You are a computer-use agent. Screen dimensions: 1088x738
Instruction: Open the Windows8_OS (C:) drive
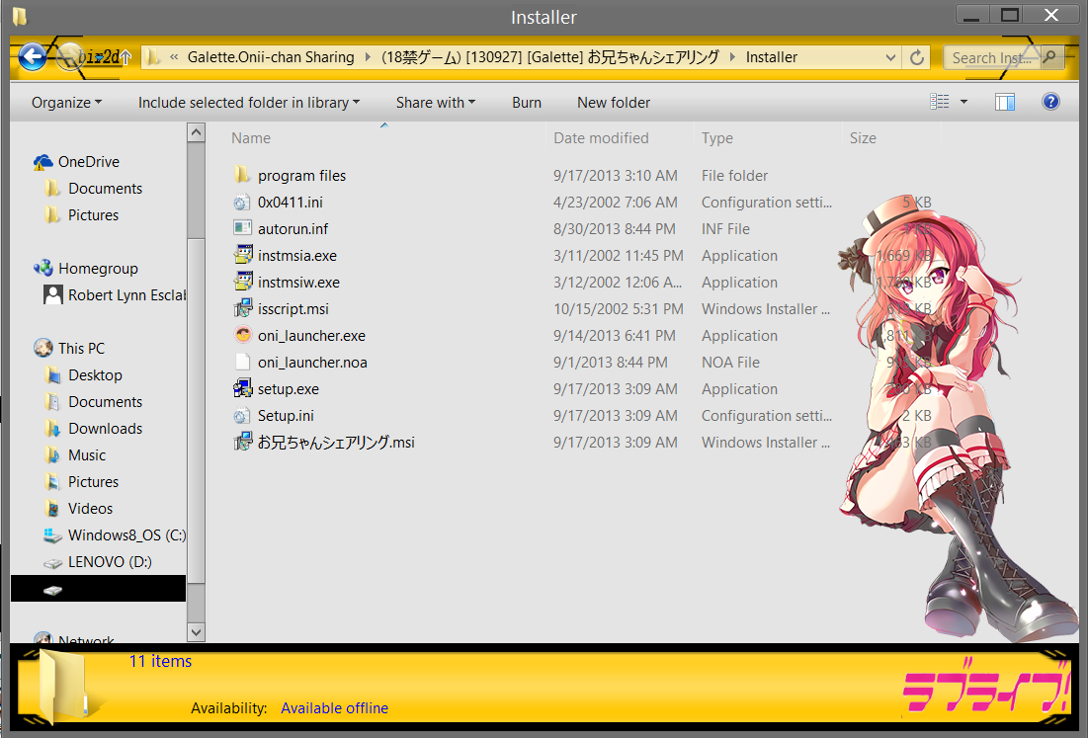coord(115,534)
